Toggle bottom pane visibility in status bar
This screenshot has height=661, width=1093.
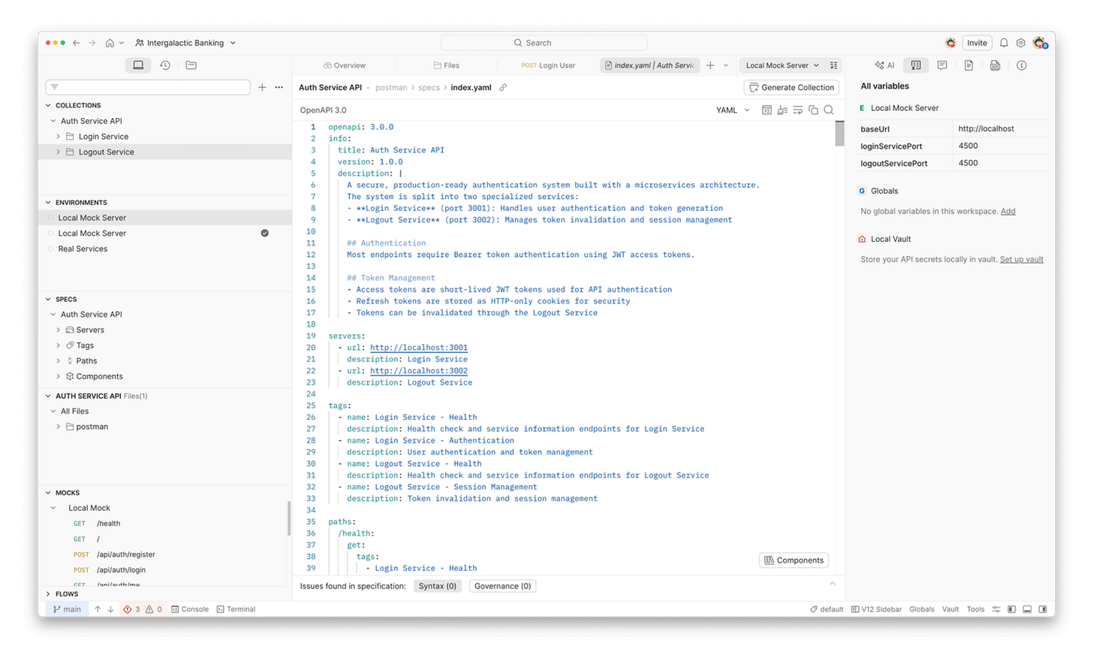coord(1027,609)
